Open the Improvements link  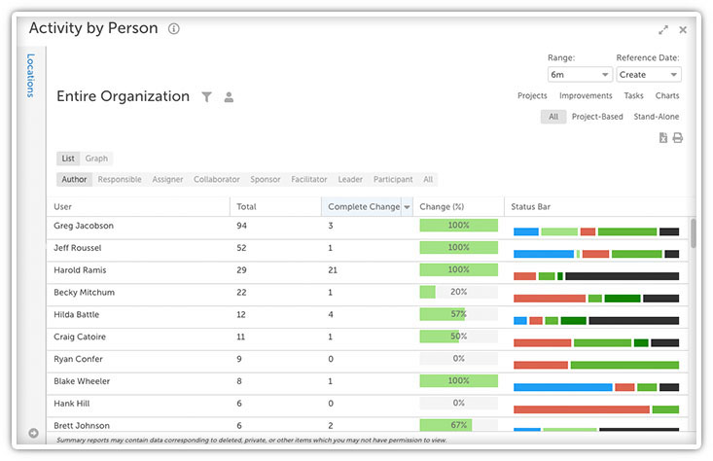click(x=586, y=96)
